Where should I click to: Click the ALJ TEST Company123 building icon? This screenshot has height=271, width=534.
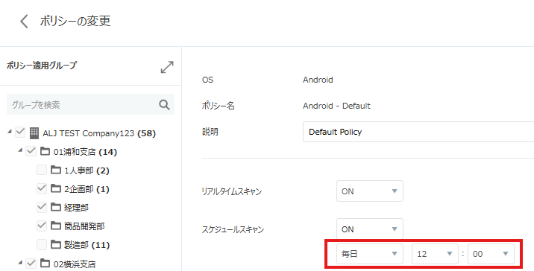coord(34,133)
